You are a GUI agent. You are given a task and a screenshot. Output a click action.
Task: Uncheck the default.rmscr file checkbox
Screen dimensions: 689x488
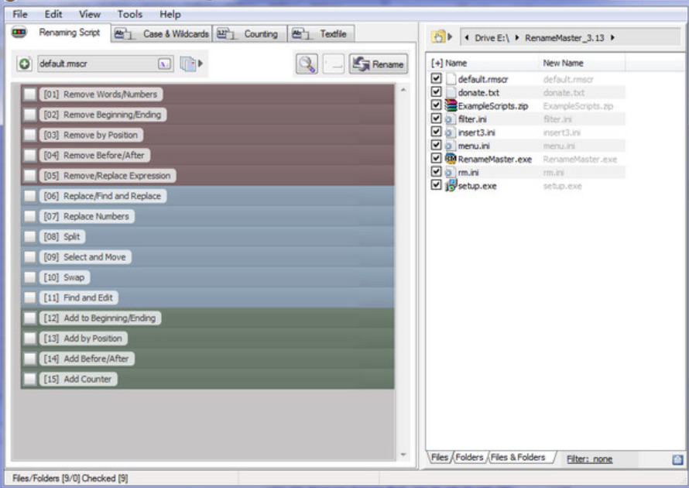(x=436, y=78)
